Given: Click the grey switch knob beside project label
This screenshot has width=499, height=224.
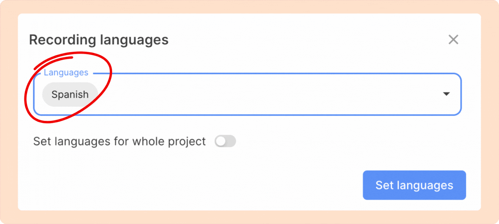Looking at the screenshot, I should point(221,142).
